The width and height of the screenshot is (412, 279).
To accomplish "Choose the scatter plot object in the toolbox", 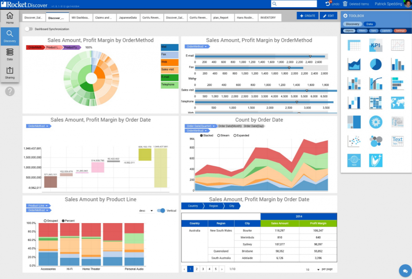I will pos(354,141).
